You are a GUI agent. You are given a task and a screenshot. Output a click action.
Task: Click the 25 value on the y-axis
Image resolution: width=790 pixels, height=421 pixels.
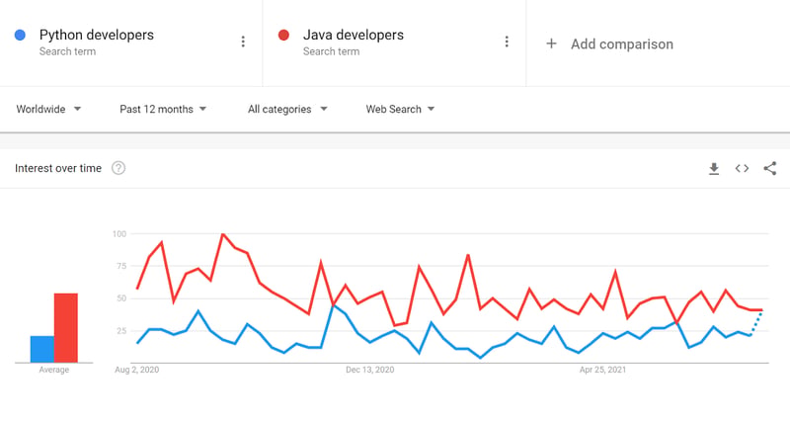(121, 331)
